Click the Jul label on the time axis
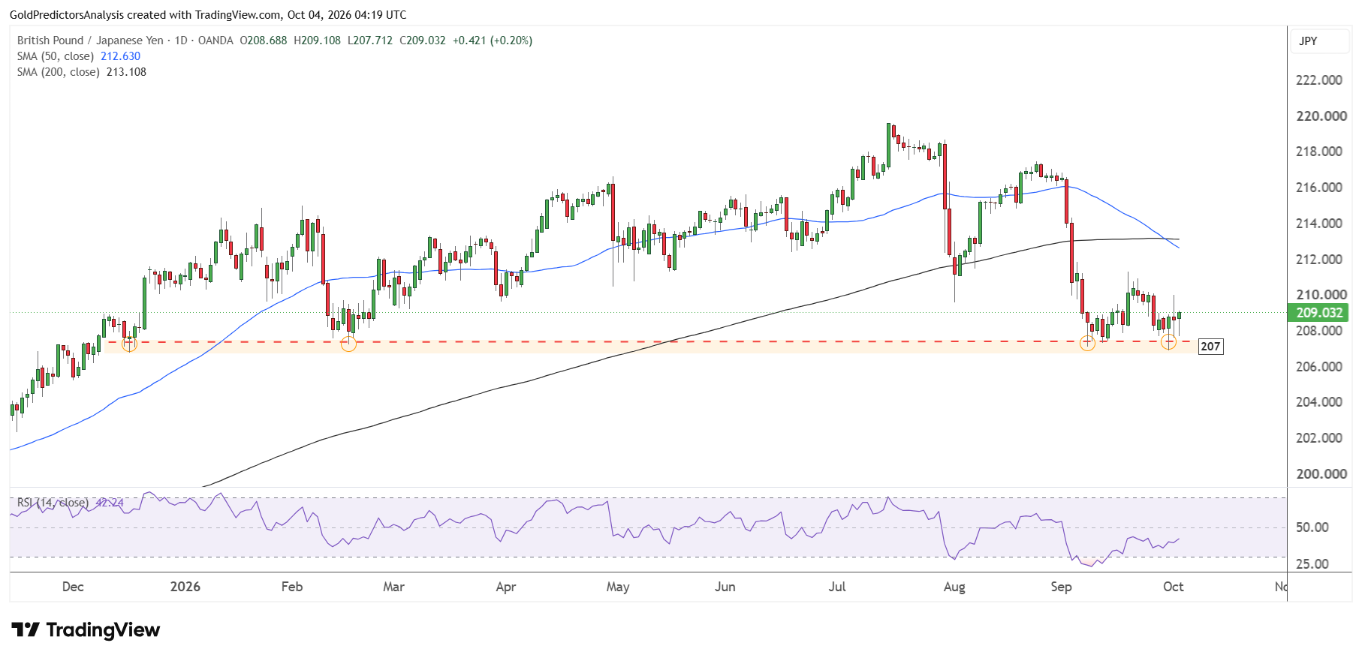Viewport: 1362px width, 658px height. pos(837,587)
